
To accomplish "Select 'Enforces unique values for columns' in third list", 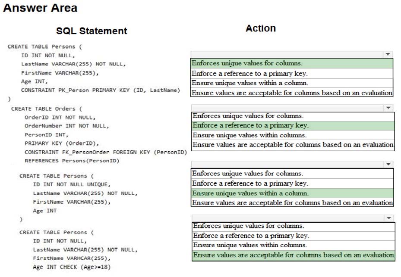I will 292,174.
